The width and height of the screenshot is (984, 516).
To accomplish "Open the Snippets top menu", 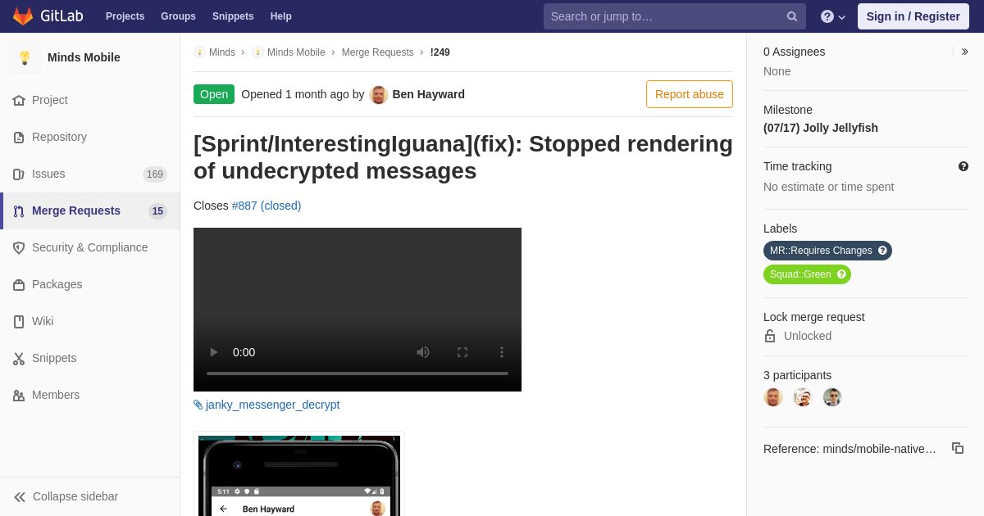I will (233, 16).
